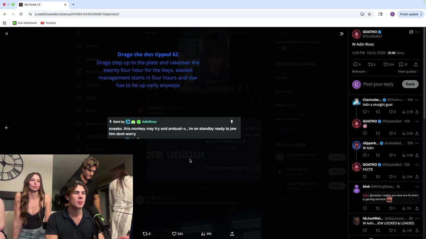Like the clipperb 'W Adin' reply

pos(393,155)
